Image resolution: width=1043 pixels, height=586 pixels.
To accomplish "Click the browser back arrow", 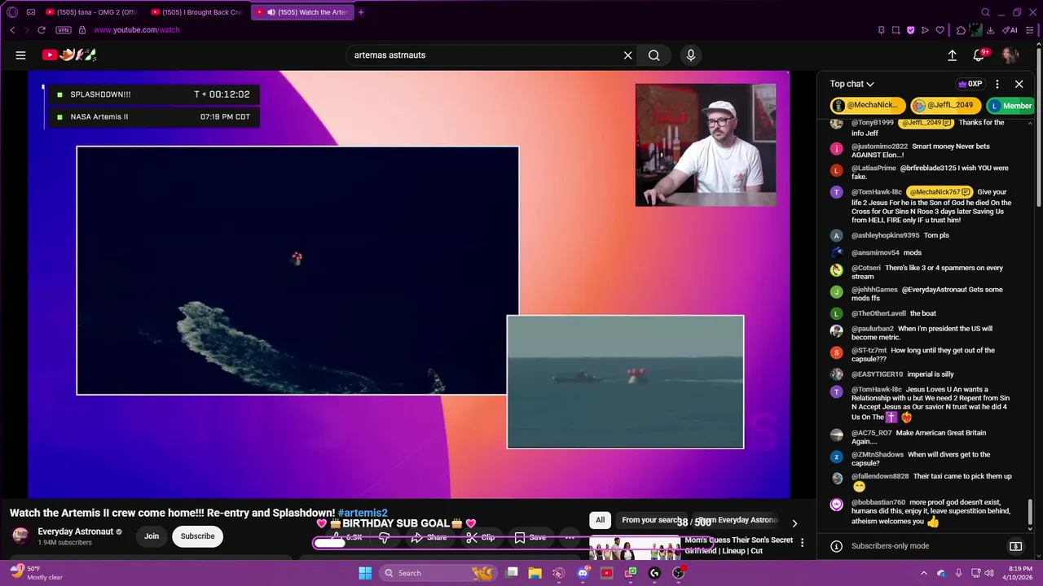I will pyautogui.click(x=12, y=30).
